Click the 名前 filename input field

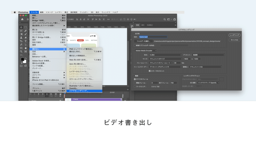click(153, 37)
